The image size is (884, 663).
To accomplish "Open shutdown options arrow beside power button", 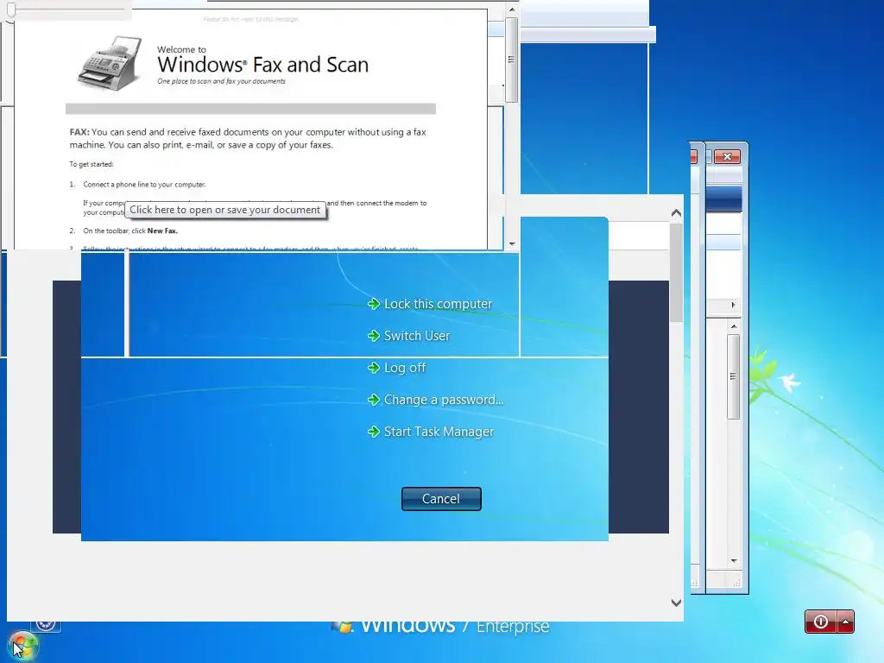I will [x=846, y=622].
